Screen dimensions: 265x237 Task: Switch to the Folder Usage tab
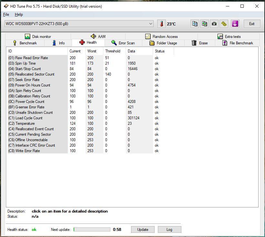click(x=163, y=43)
